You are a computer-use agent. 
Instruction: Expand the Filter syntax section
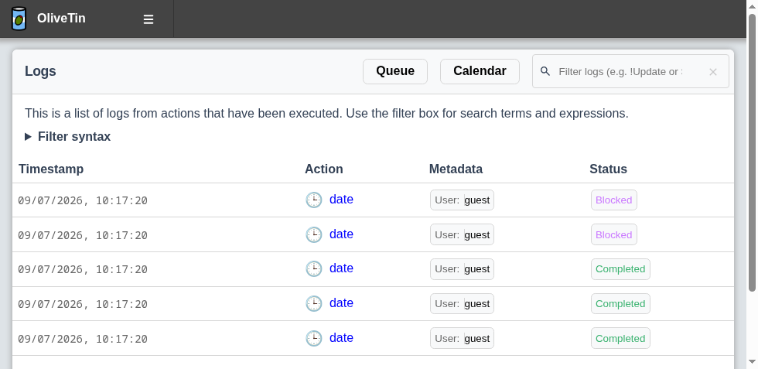[x=68, y=137]
